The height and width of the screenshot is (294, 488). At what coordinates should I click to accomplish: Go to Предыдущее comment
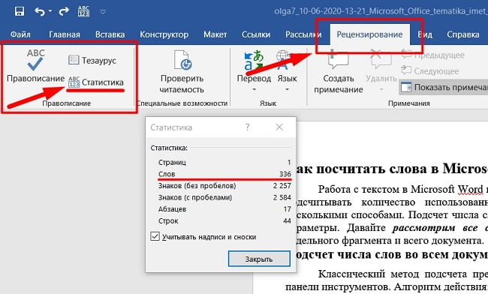coord(433,55)
